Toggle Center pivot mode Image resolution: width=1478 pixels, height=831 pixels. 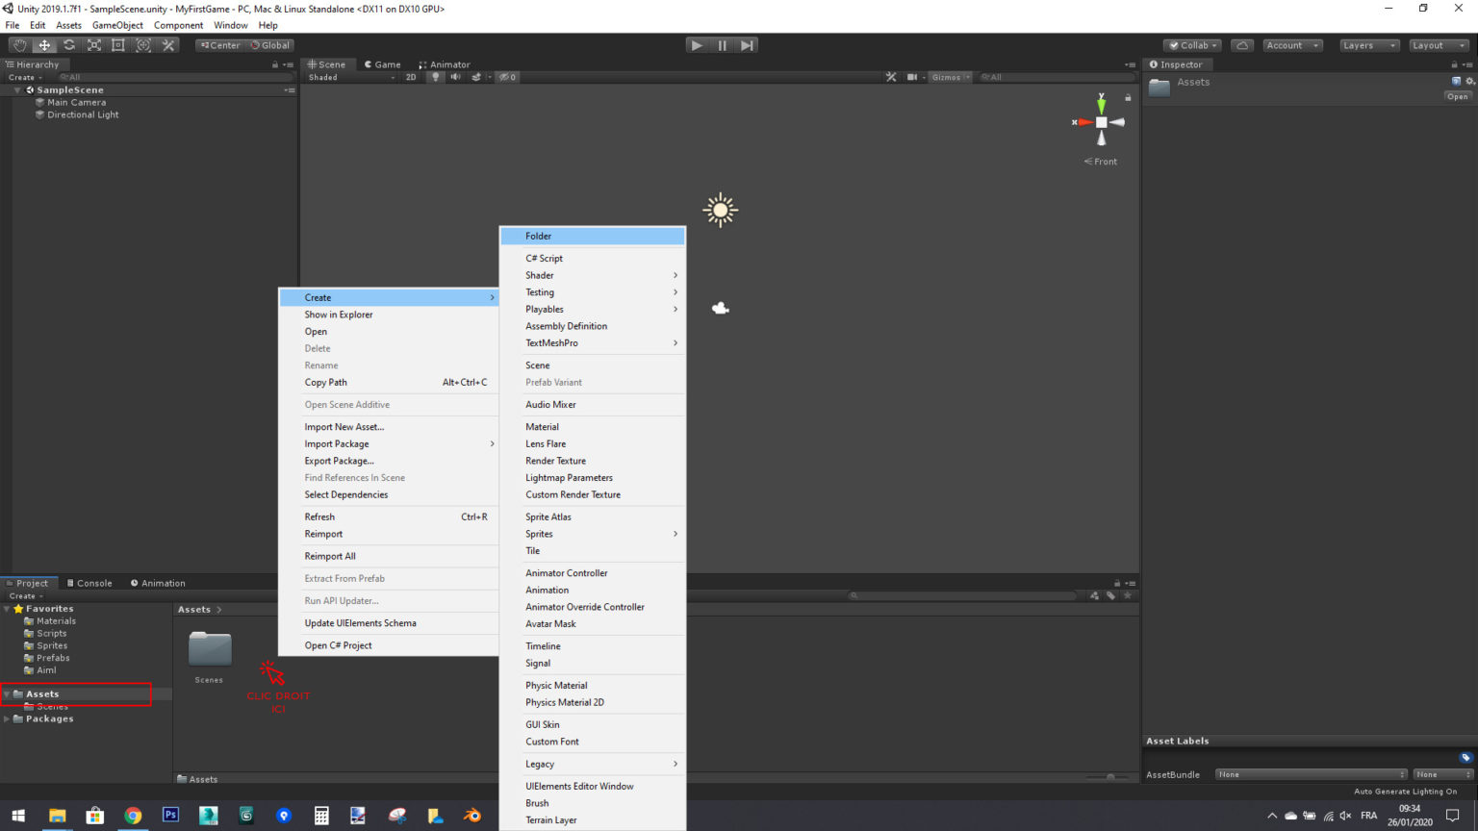tap(218, 45)
